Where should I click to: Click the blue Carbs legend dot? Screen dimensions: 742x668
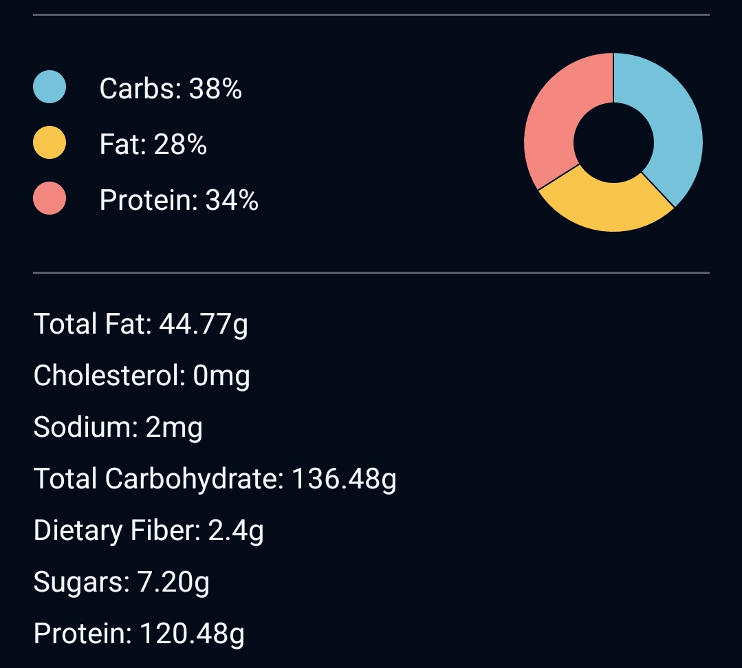(x=50, y=87)
